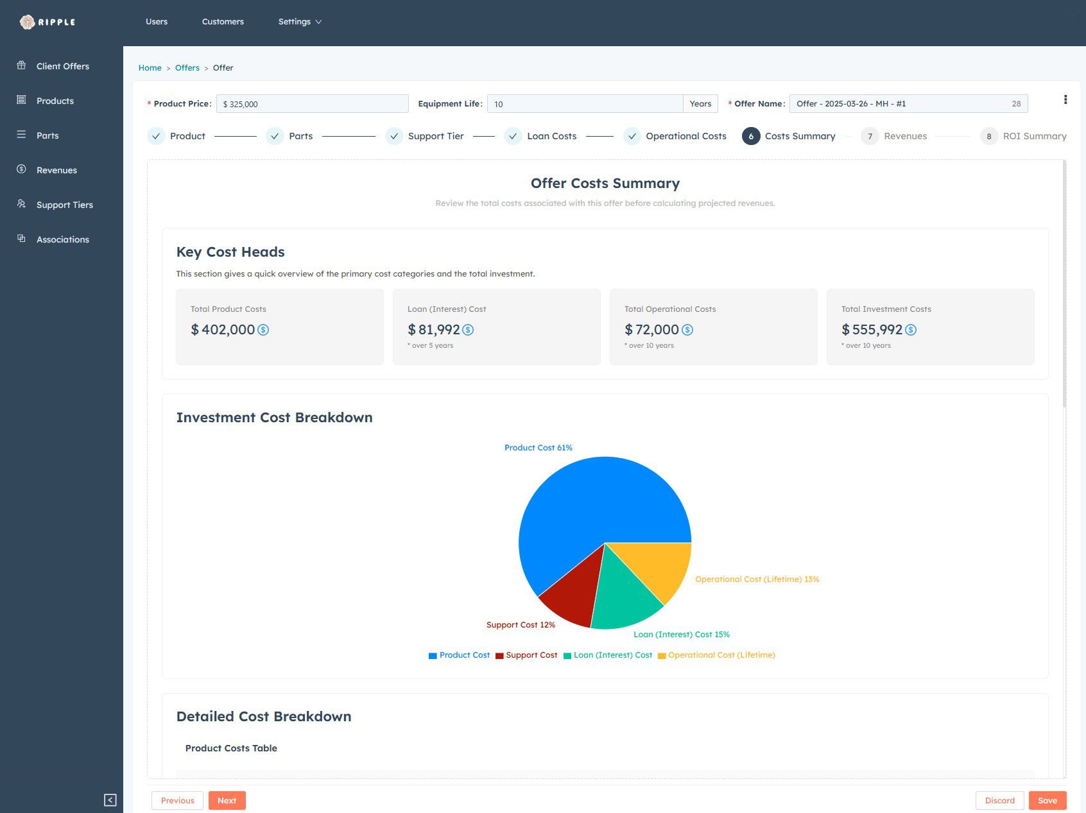
Task: Open the three-dot more options menu
Action: coord(1065,99)
